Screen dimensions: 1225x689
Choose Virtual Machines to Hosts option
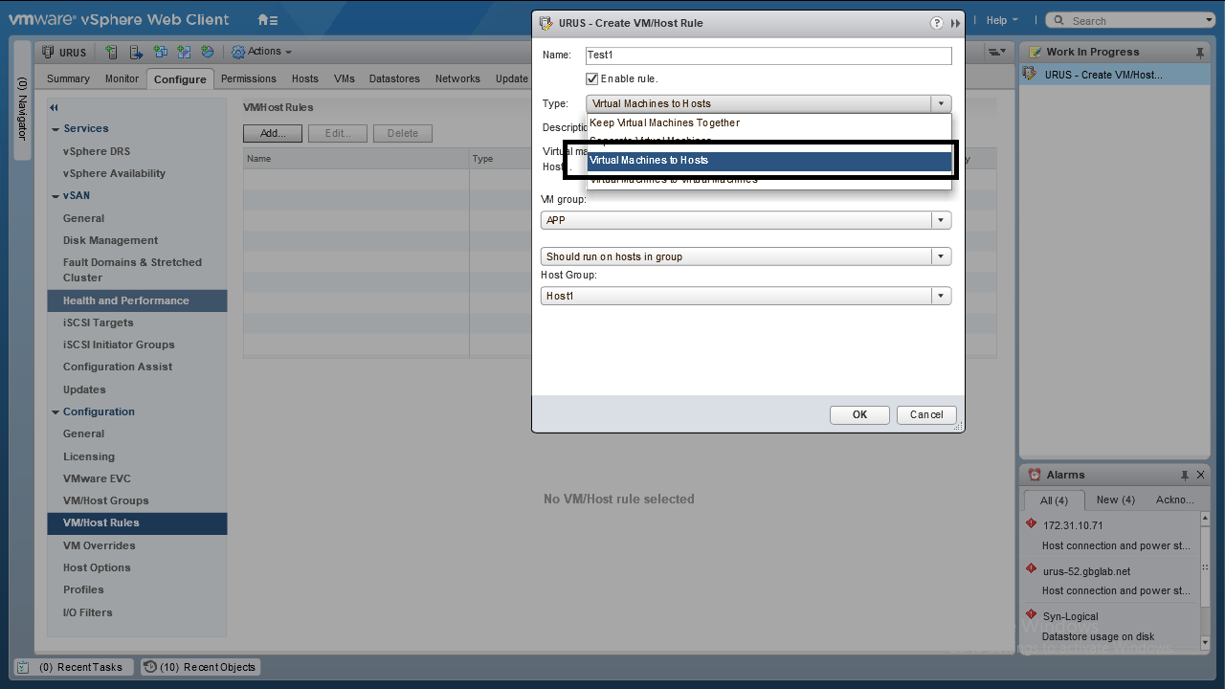coord(649,160)
